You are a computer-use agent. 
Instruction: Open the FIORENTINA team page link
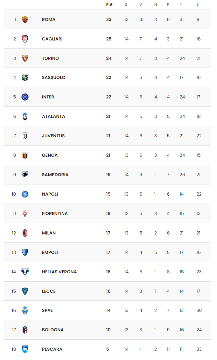(55, 213)
